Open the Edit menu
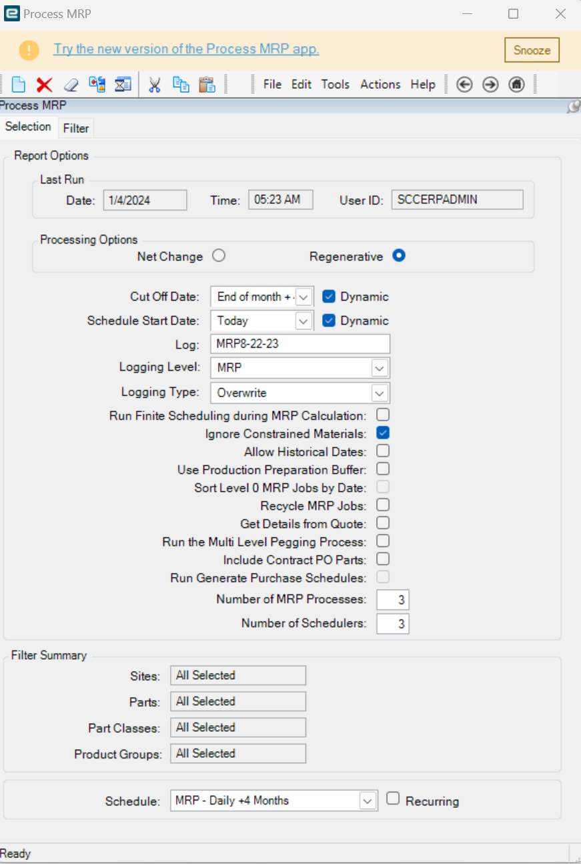Viewport: 581px width, 864px height. click(302, 85)
